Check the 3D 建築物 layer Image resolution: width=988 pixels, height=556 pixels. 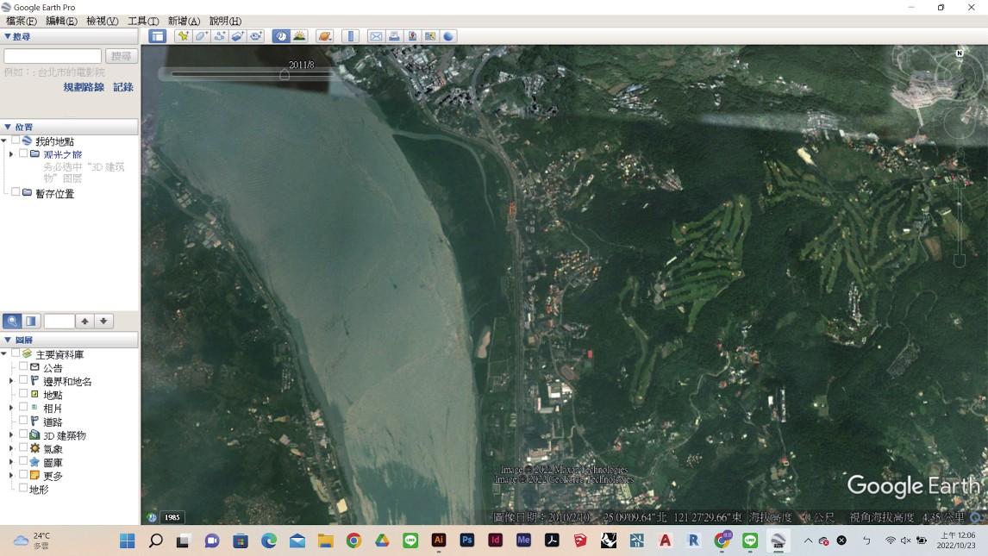[x=23, y=434]
